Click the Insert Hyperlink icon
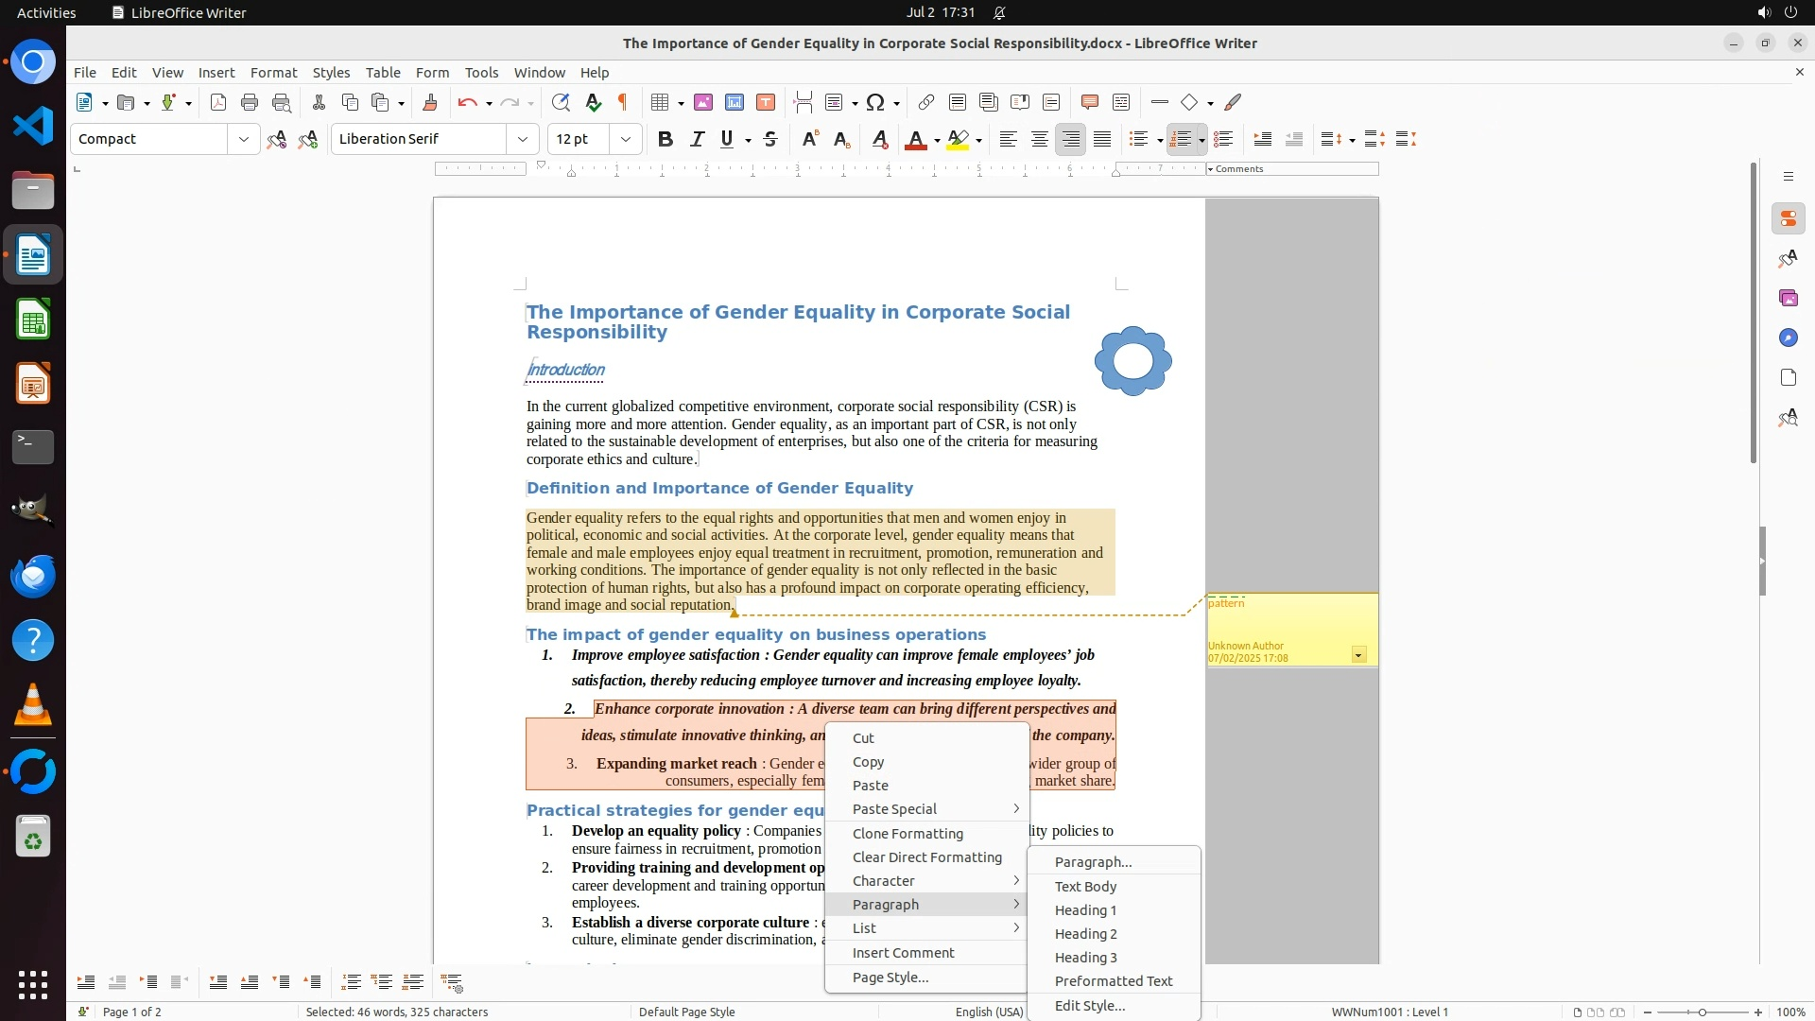 tap(926, 103)
